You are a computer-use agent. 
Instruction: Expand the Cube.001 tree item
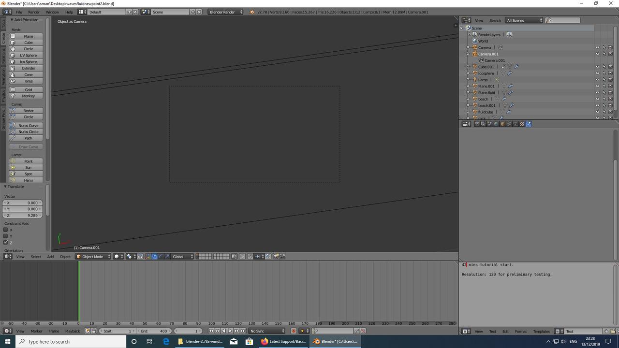468,67
